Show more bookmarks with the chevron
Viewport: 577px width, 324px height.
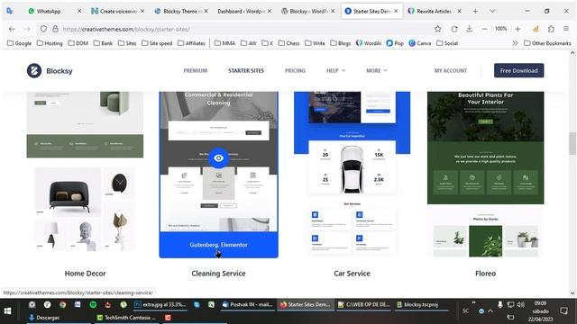[515, 43]
